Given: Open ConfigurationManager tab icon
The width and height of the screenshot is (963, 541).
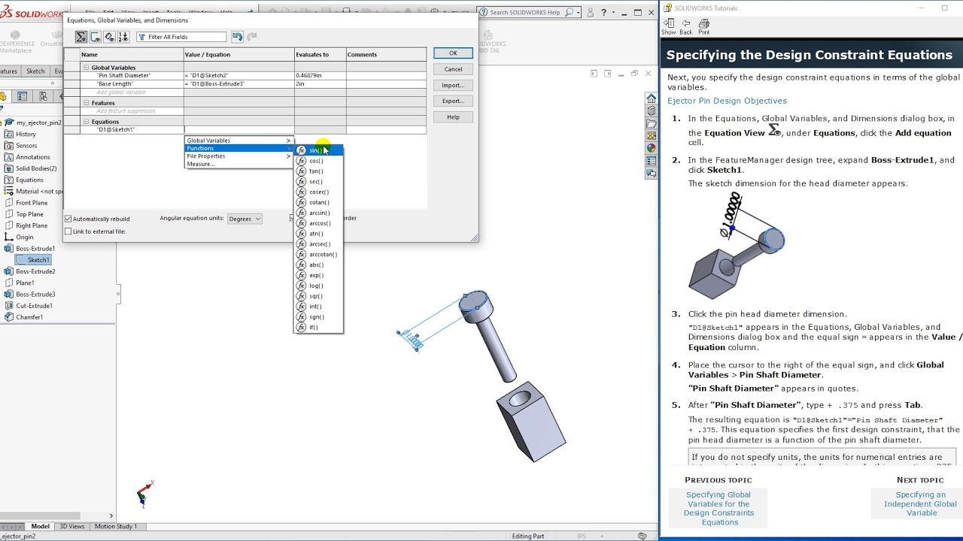Looking at the screenshot, I should (x=43, y=96).
